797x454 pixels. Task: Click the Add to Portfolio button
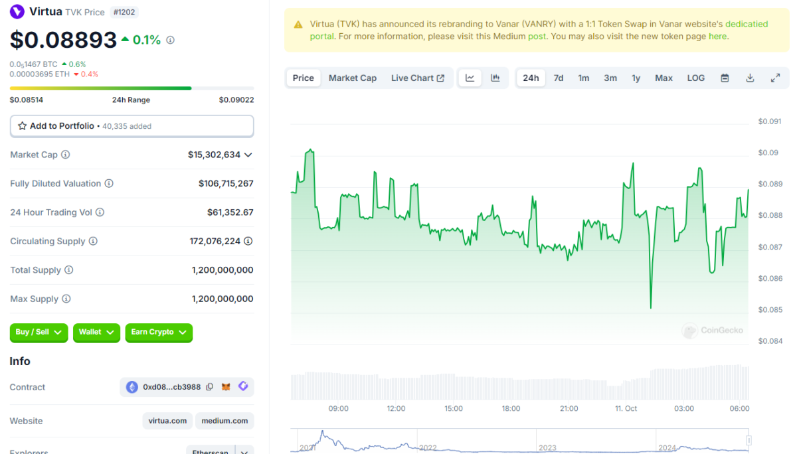132,125
